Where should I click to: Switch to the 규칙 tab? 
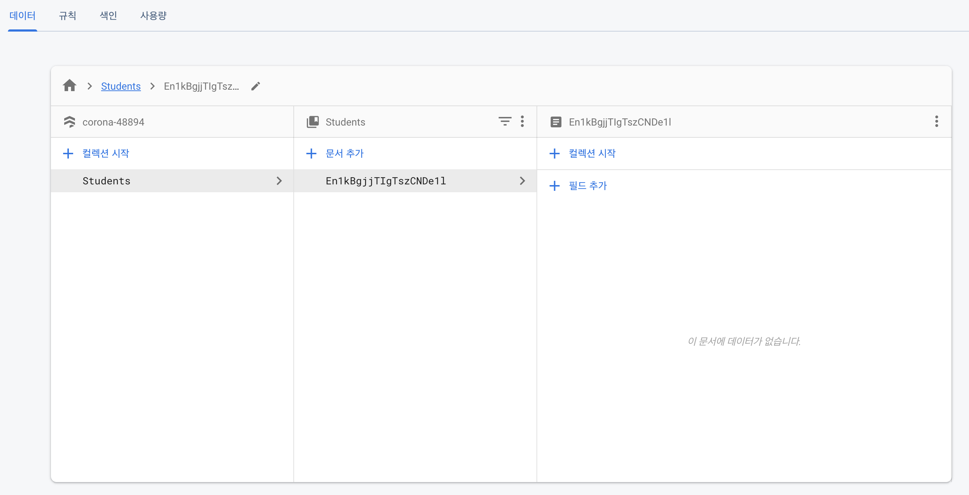68,15
